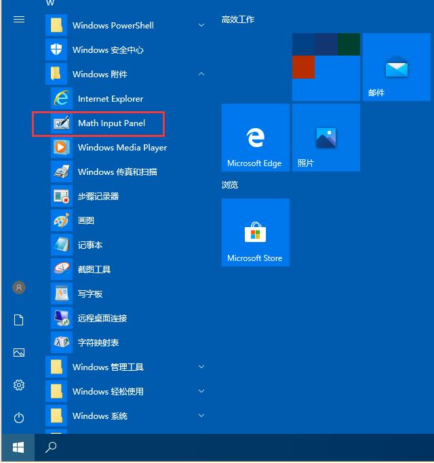Expand the hamburger menu

point(19,20)
